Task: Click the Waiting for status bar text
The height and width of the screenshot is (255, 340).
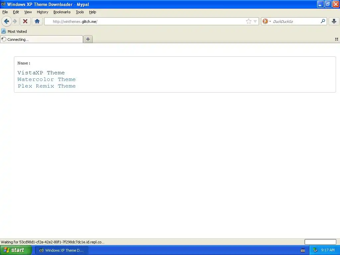Action: pyautogui.click(x=53, y=242)
